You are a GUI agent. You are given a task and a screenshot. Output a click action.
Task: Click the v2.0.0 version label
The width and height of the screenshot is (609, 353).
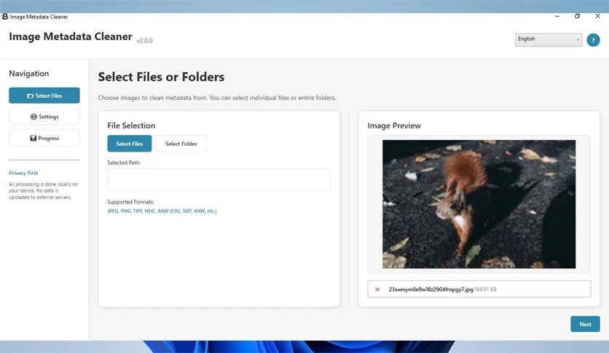[144, 40]
